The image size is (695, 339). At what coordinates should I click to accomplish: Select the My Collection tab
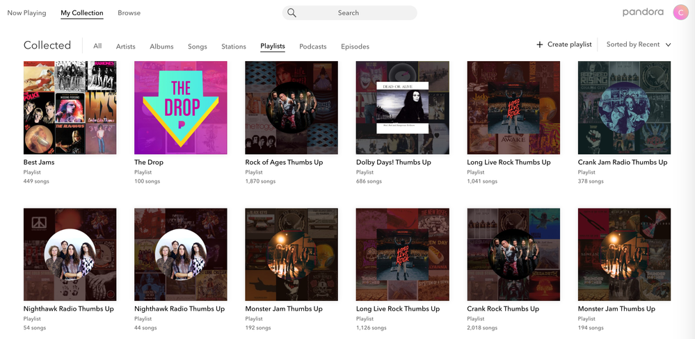tap(81, 13)
